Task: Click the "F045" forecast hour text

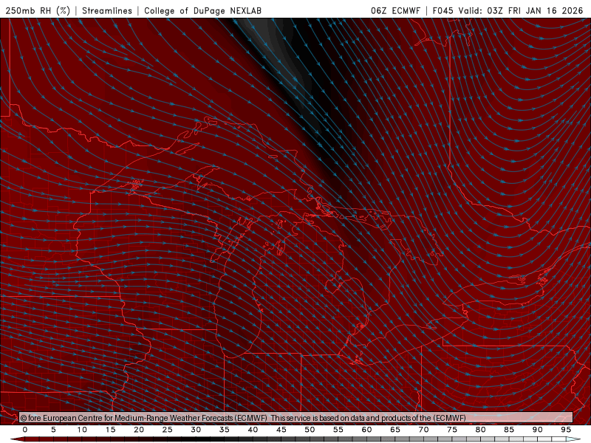Action: click(x=443, y=10)
